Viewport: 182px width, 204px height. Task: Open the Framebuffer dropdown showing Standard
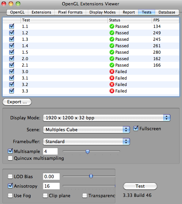tap(86, 141)
